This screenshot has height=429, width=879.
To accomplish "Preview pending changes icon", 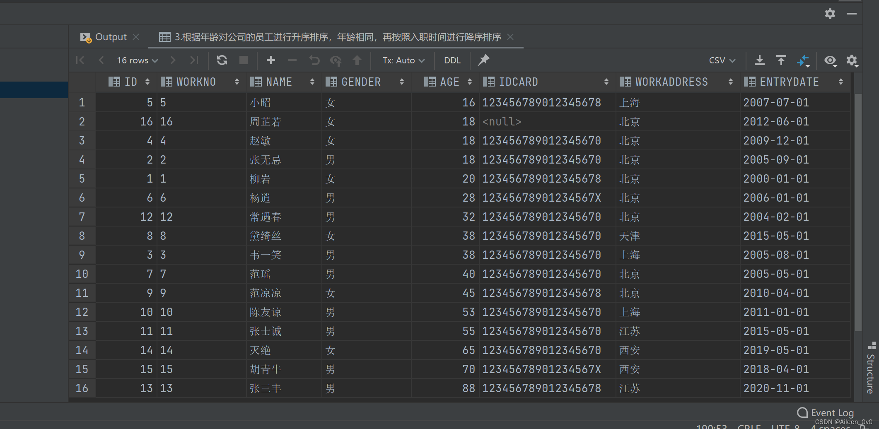I will pos(336,61).
